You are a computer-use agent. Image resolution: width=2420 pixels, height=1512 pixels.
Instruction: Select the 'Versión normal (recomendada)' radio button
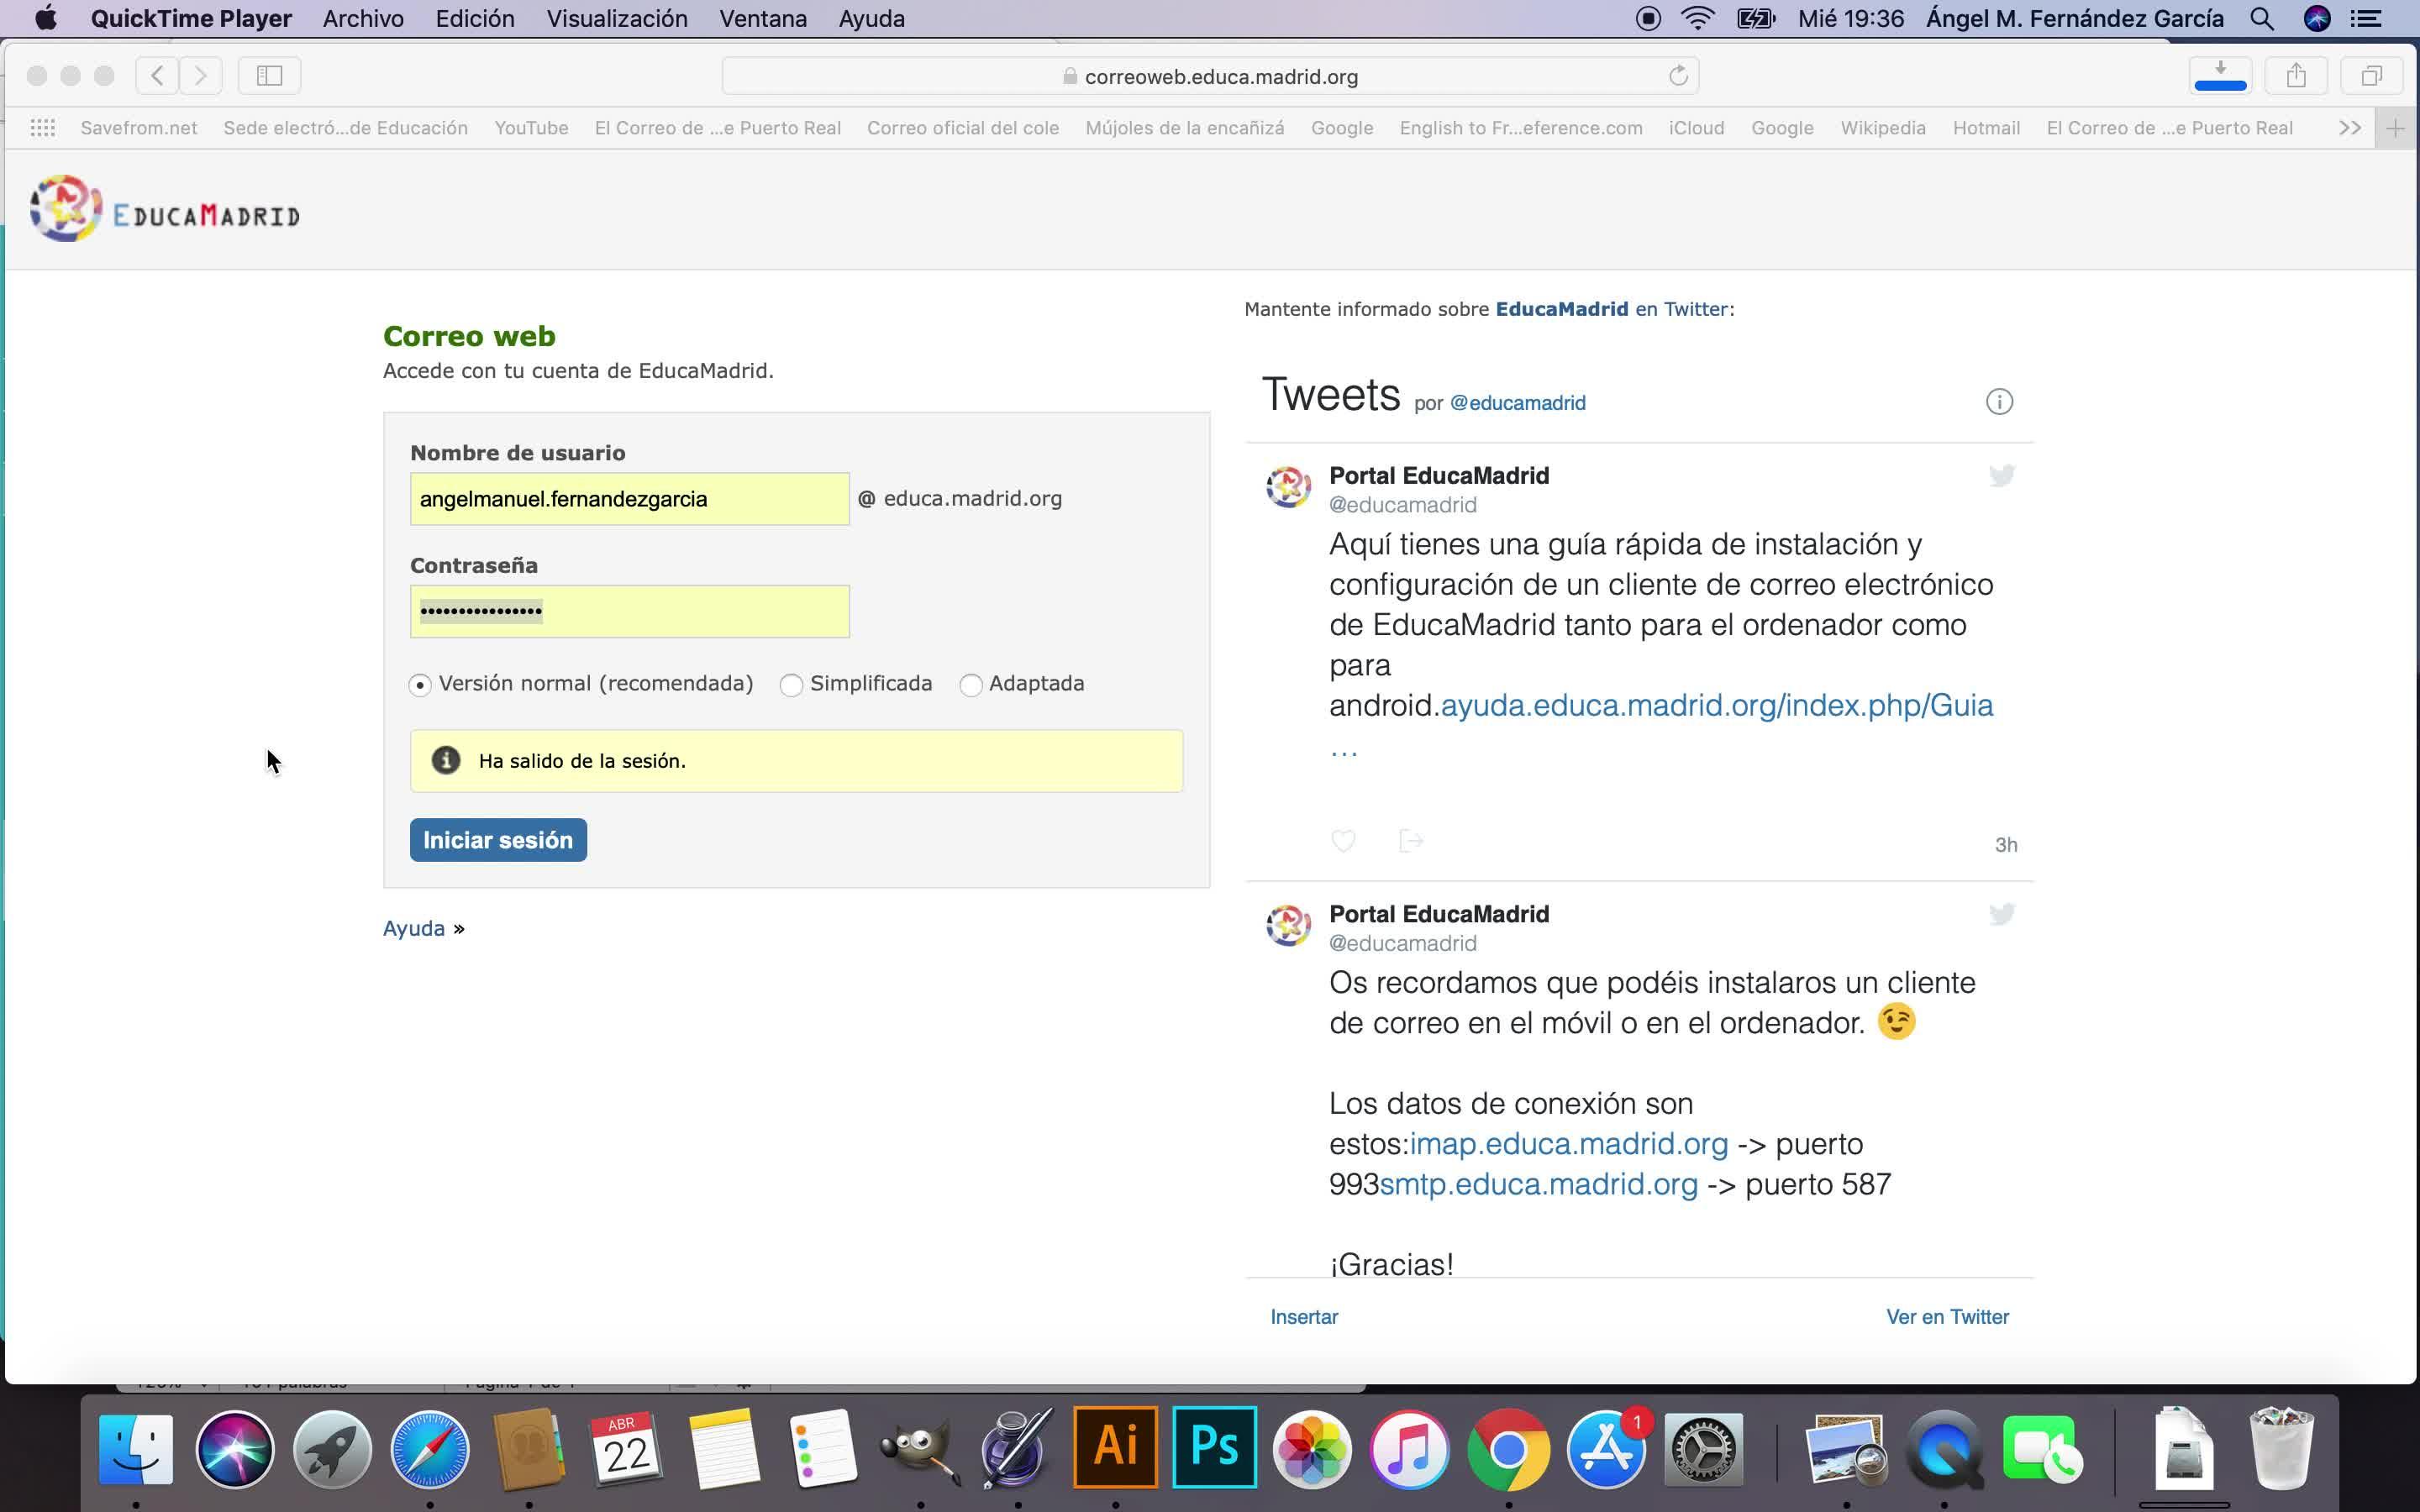click(x=420, y=685)
